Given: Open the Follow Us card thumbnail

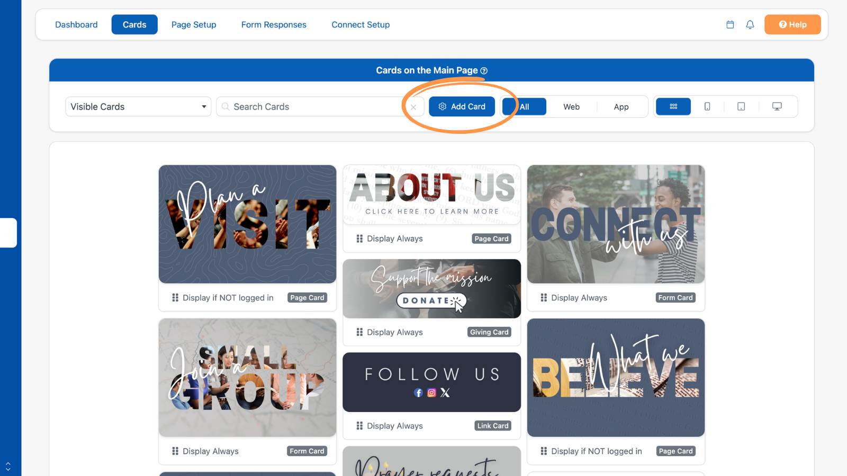Looking at the screenshot, I should (x=431, y=382).
